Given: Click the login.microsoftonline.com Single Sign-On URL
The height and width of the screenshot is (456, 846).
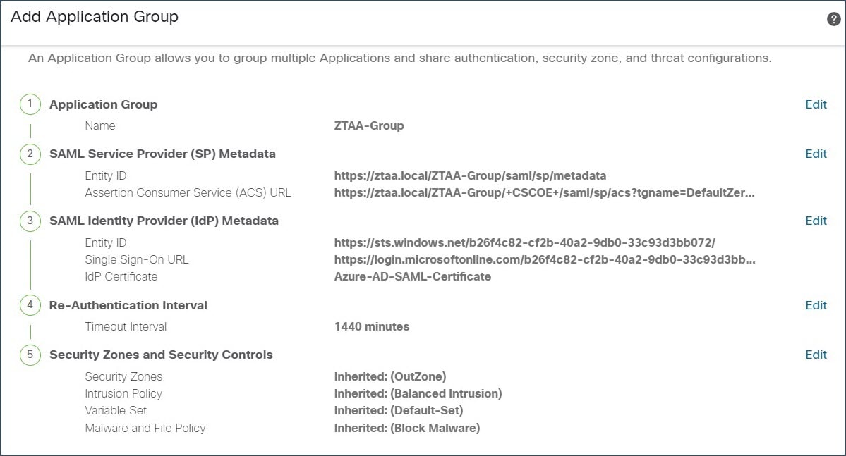Looking at the screenshot, I should (545, 259).
